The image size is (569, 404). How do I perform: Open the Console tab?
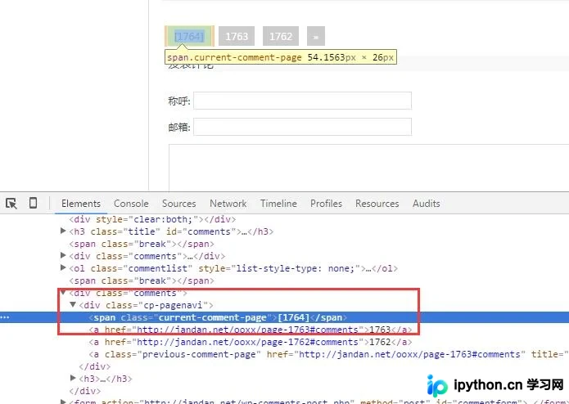tap(131, 204)
